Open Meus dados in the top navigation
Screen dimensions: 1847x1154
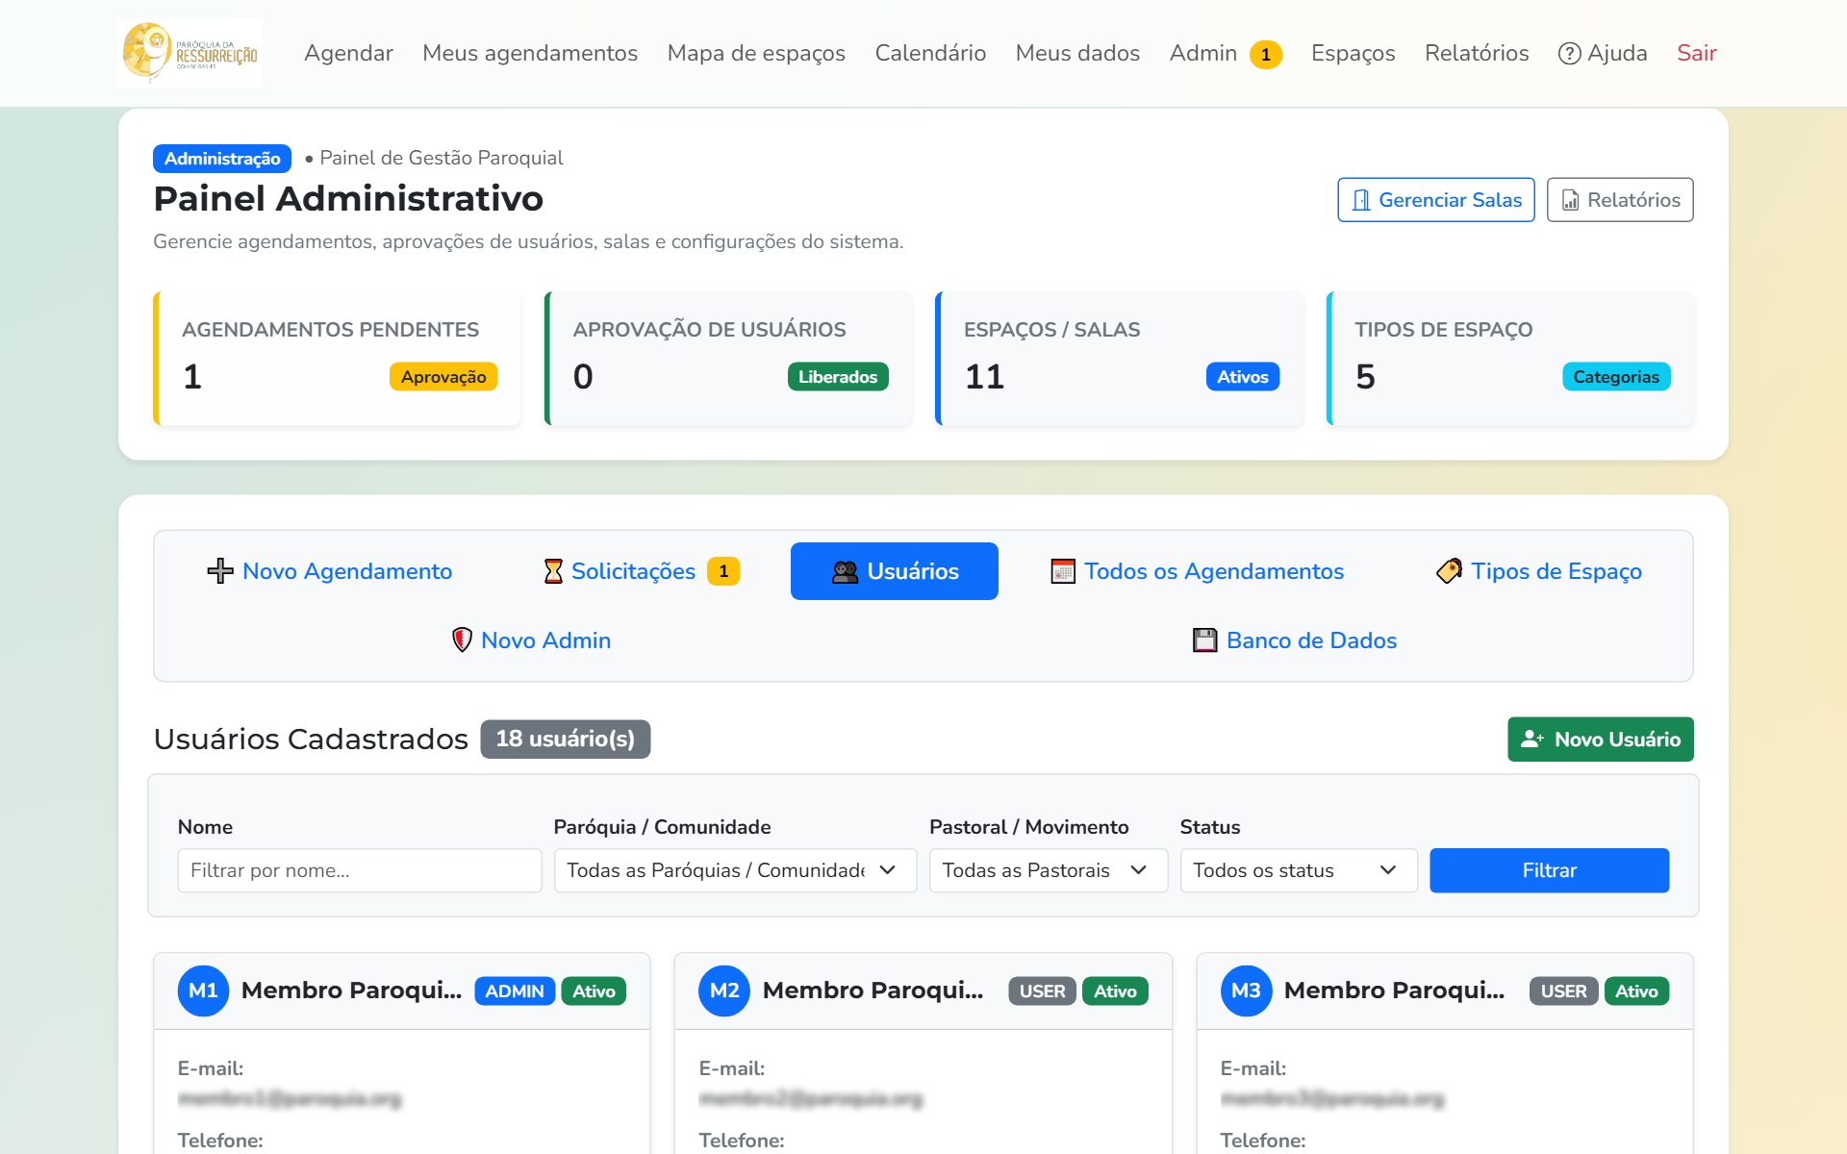pos(1077,53)
